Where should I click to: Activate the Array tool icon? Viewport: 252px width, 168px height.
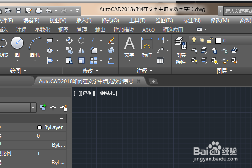click(94, 60)
